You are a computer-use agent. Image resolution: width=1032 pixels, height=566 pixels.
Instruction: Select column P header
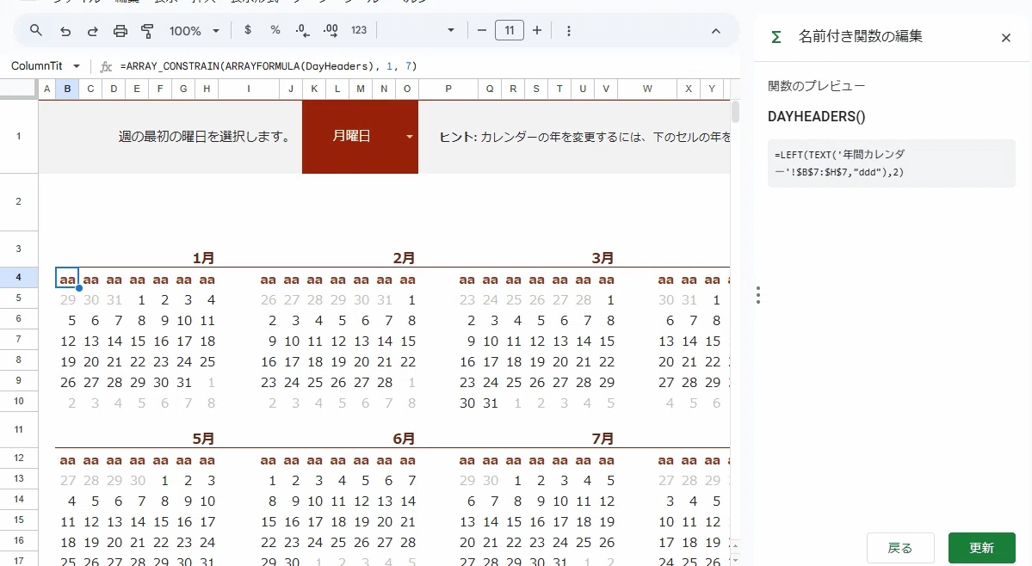pyautogui.click(x=448, y=88)
